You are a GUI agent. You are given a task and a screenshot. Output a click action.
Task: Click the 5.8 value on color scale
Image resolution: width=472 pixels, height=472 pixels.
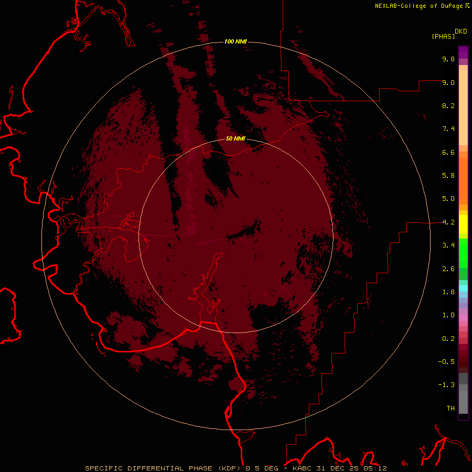[448, 176]
